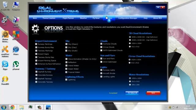Open Google Chrome from the taskbar

(x=13, y=107)
